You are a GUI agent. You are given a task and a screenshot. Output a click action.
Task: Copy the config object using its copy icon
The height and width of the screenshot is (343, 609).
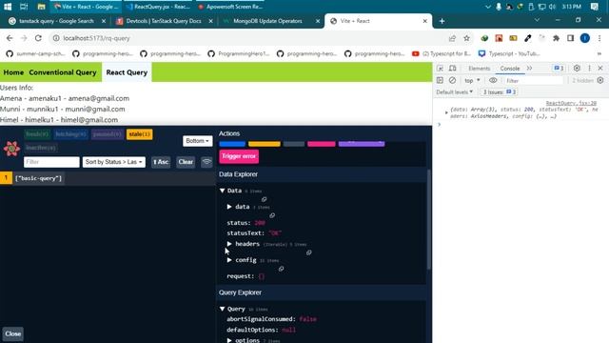point(281,269)
